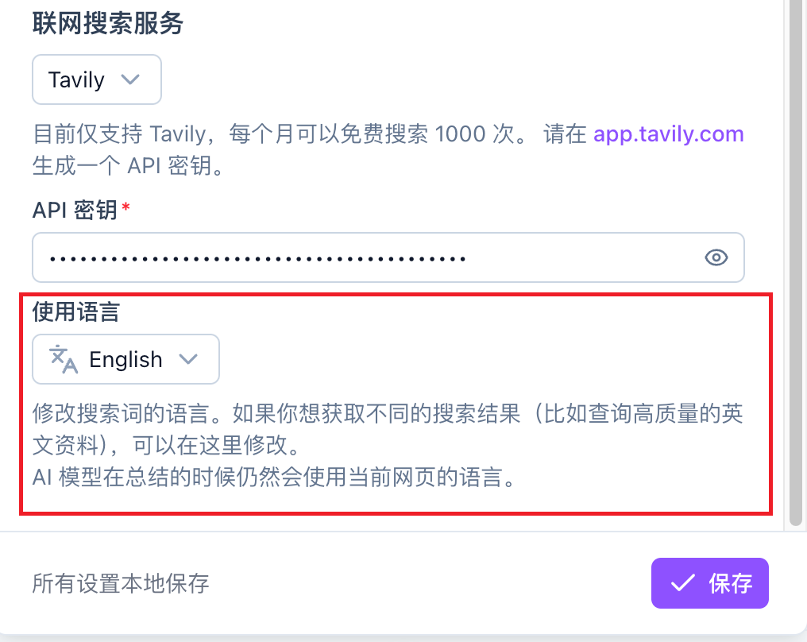Viewport: 807px width, 642px height.
Task: Click the Tavily free quota description text
Action: pos(388,150)
